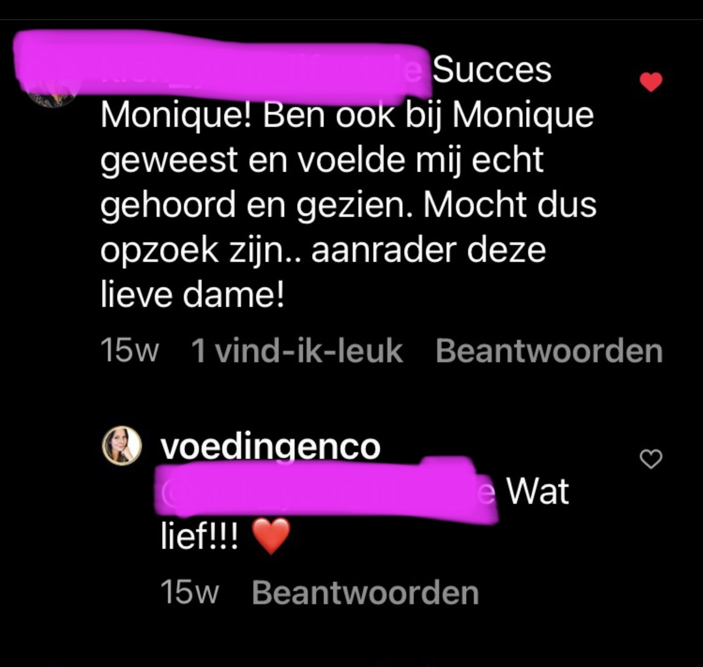The height and width of the screenshot is (667, 703).
Task: Select the comment line 'gehoord en gezien. Mocht dus'
Action: [x=348, y=206]
